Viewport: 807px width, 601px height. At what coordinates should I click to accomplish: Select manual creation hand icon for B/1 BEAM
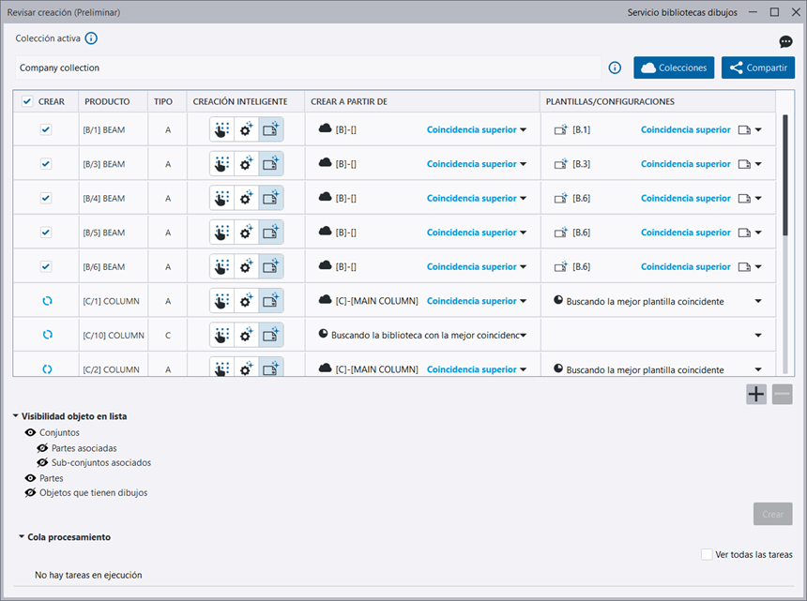click(x=221, y=130)
